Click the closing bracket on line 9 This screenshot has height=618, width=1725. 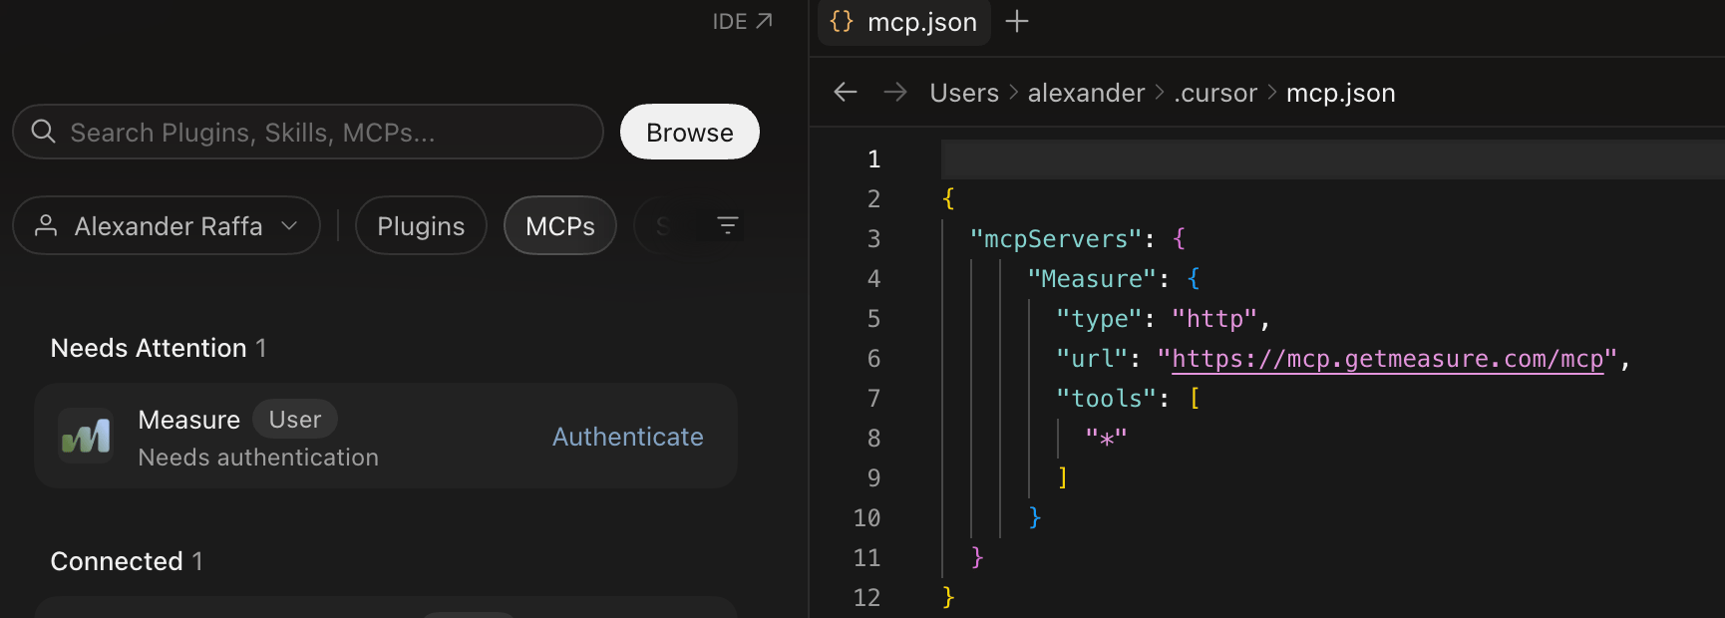point(1063,478)
